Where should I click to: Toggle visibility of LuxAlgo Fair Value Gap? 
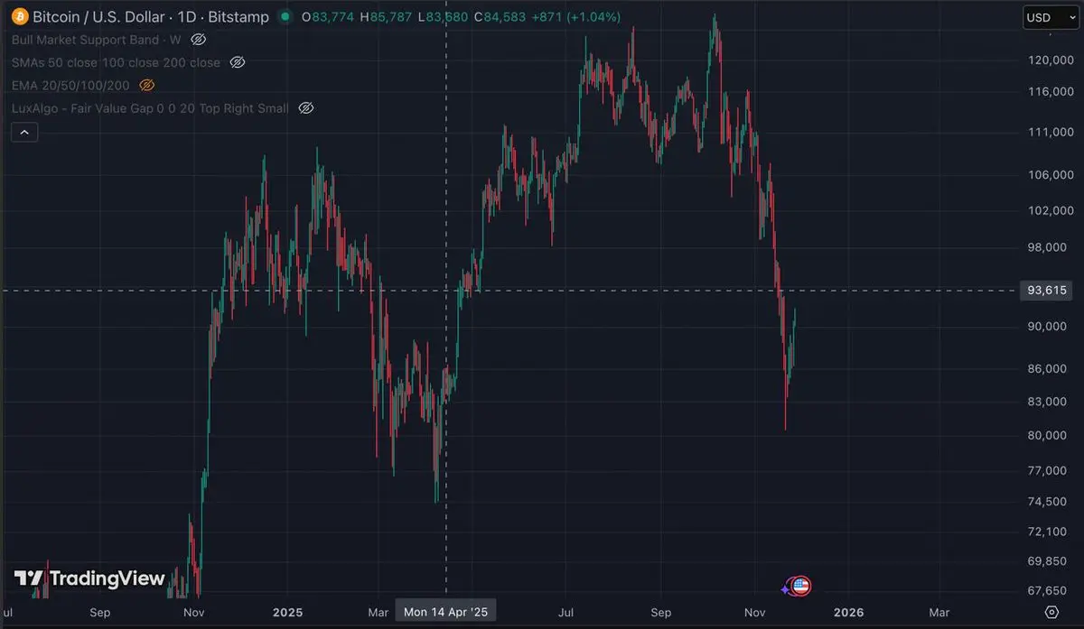coord(305,108)
